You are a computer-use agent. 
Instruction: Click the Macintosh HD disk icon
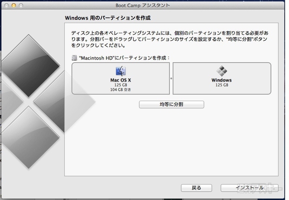pos(74,58)
